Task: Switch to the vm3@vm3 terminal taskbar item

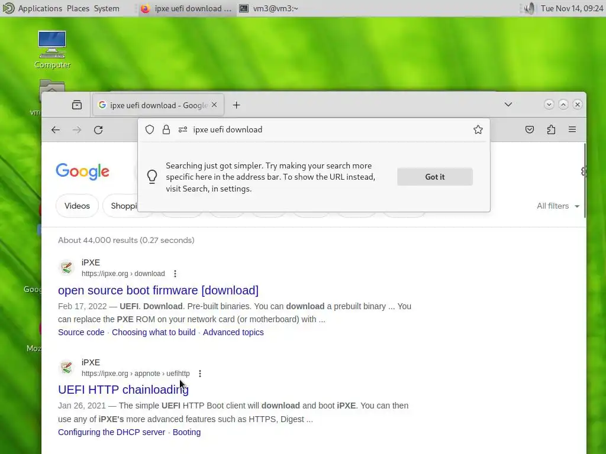Action: pyautogui.click(x=269, y=8)
